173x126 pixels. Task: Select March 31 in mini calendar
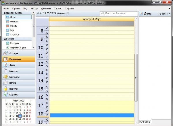point(30,119)
